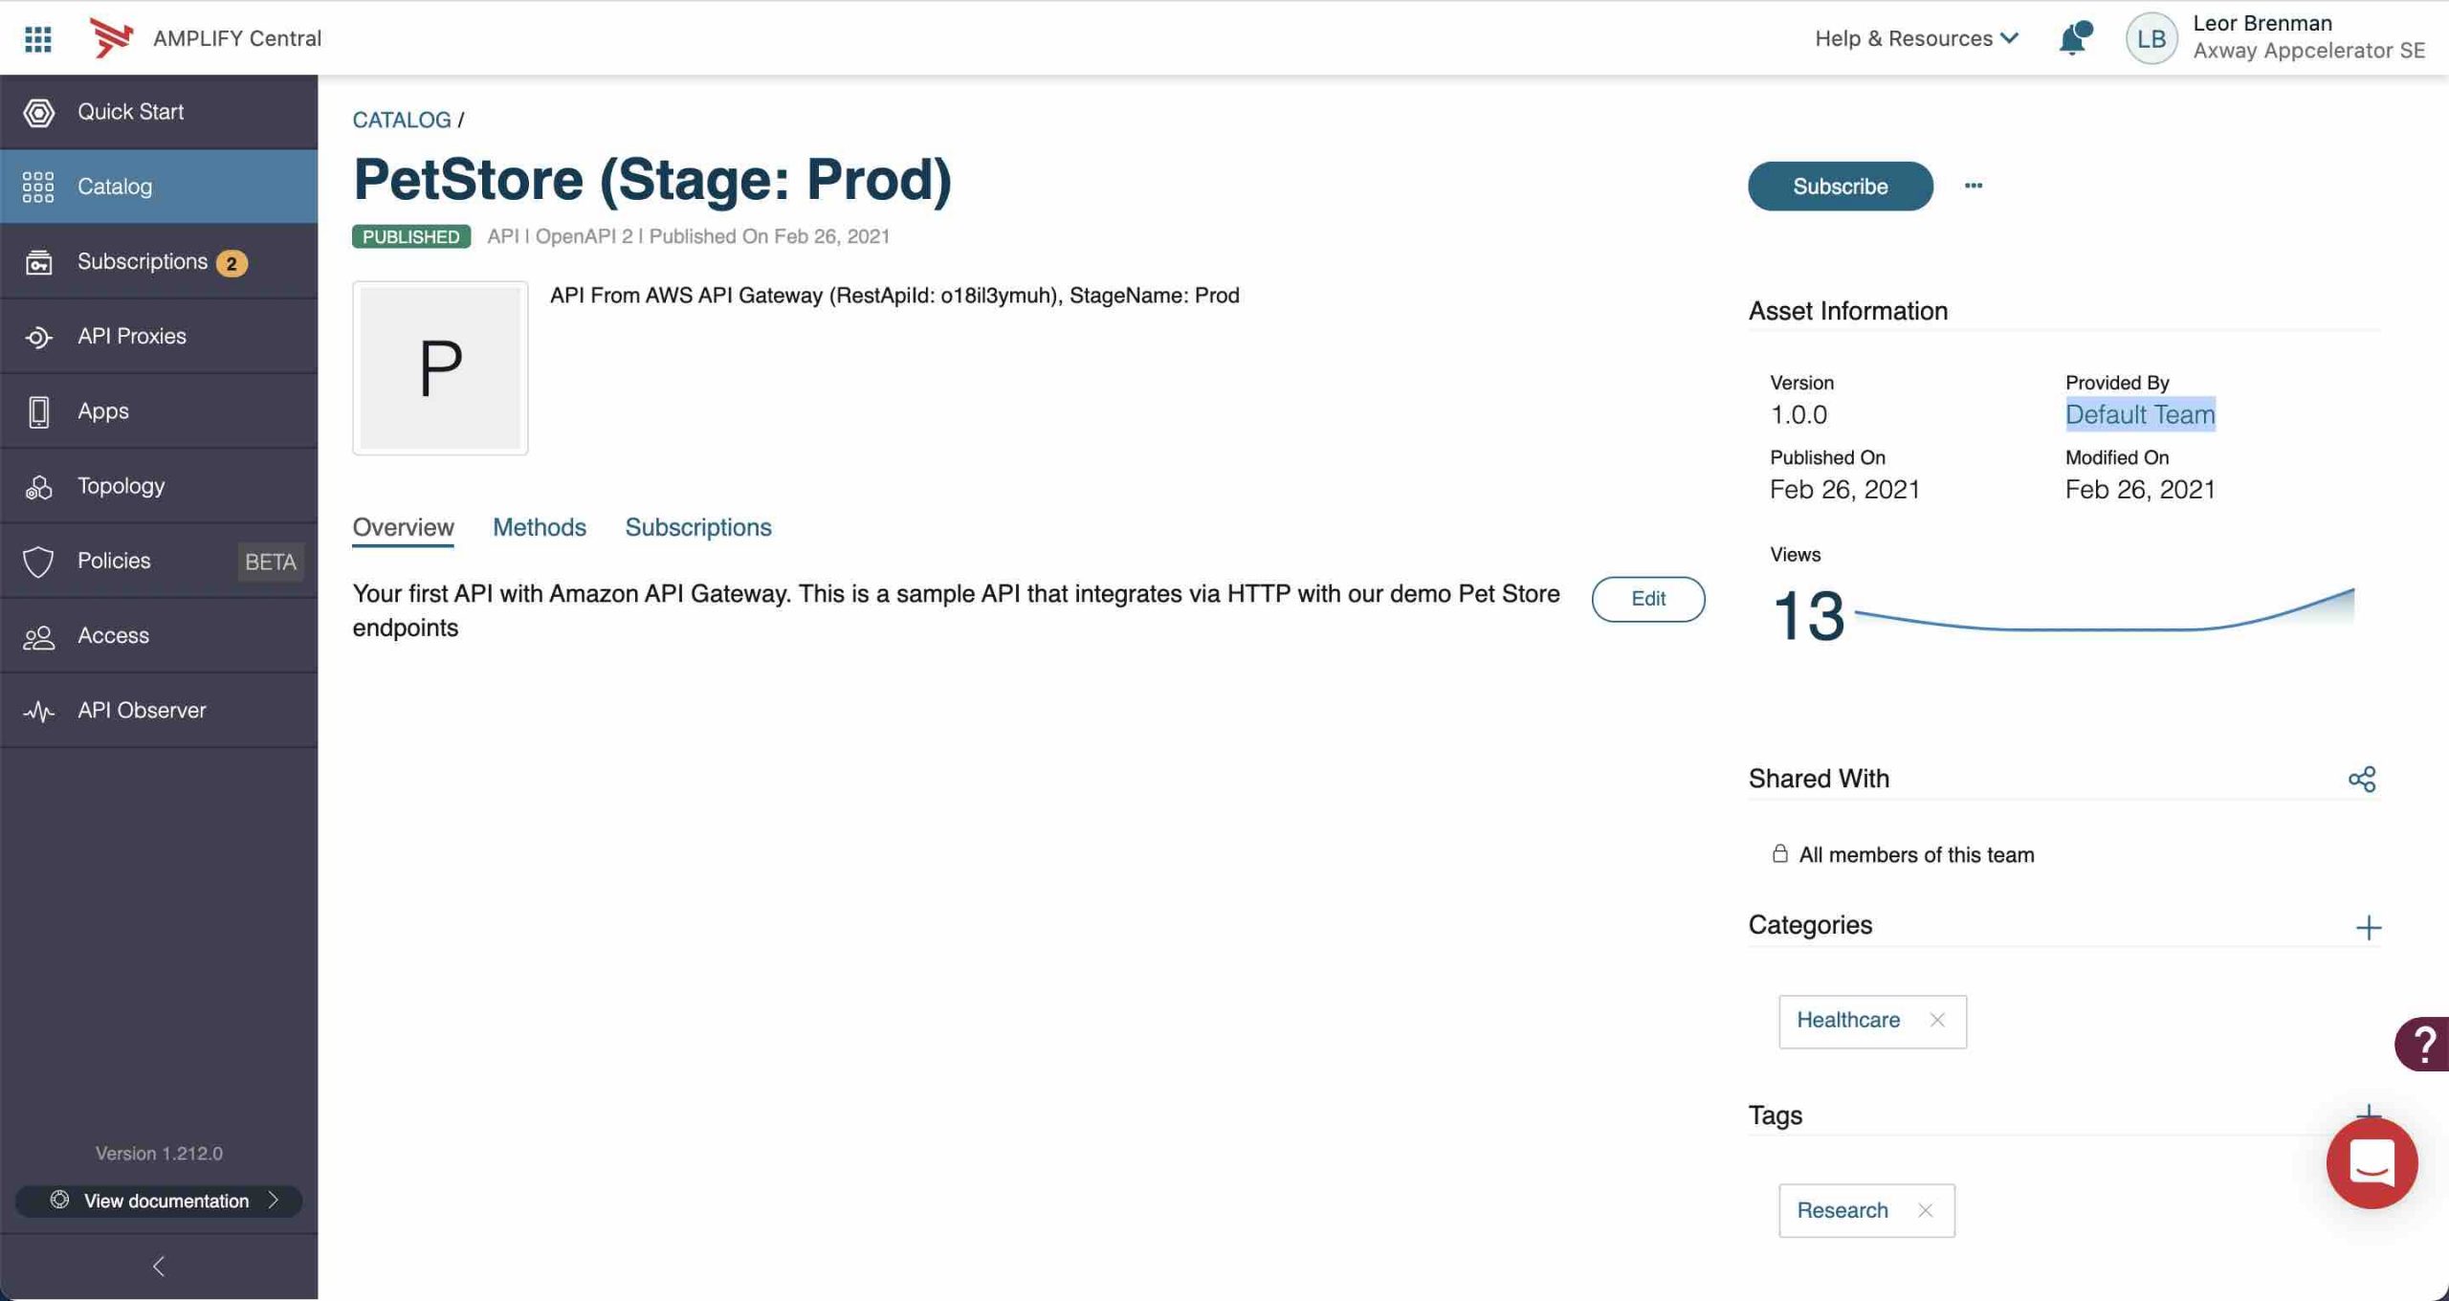The width and height of the screenshot is (2449, 1301).
Task: Switch to the Methods tab
Action: 539,527
